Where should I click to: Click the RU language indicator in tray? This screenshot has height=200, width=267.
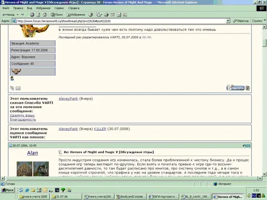[x=254, y=196]
